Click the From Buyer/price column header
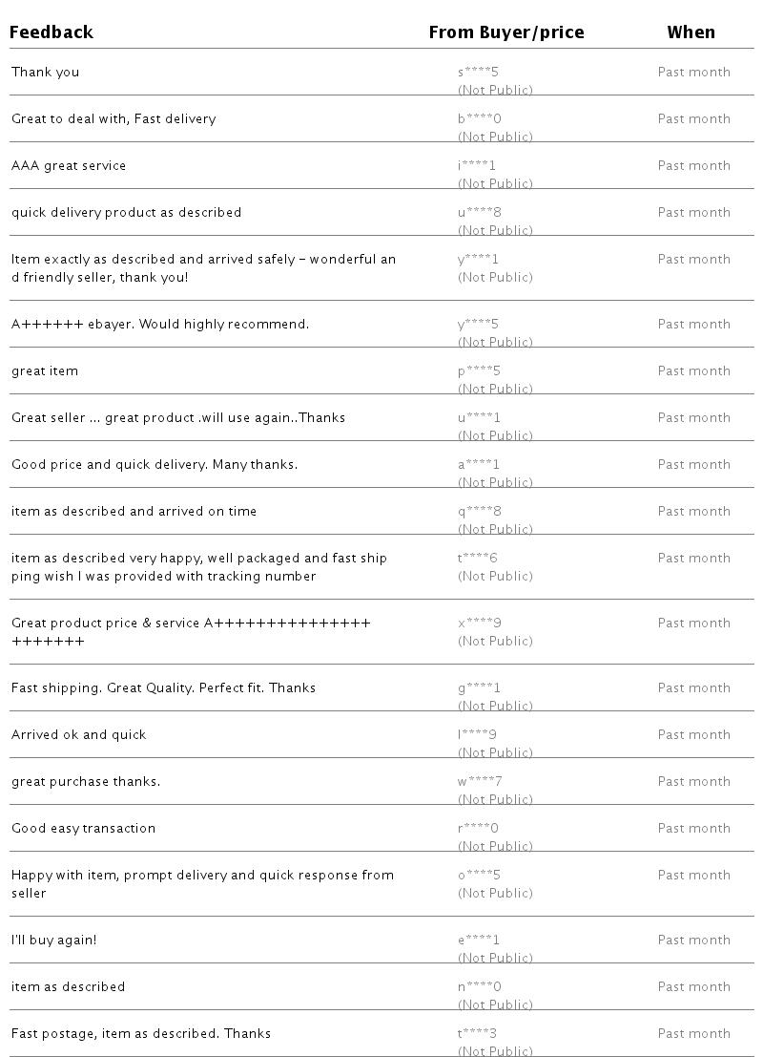 [x=505, y=32]
